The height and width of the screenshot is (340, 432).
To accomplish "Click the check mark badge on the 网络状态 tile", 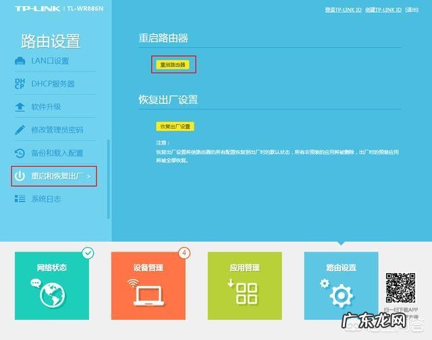I will click(88, 253).
